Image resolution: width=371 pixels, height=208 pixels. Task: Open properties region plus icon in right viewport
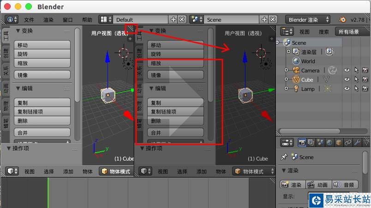click(272, 39)
